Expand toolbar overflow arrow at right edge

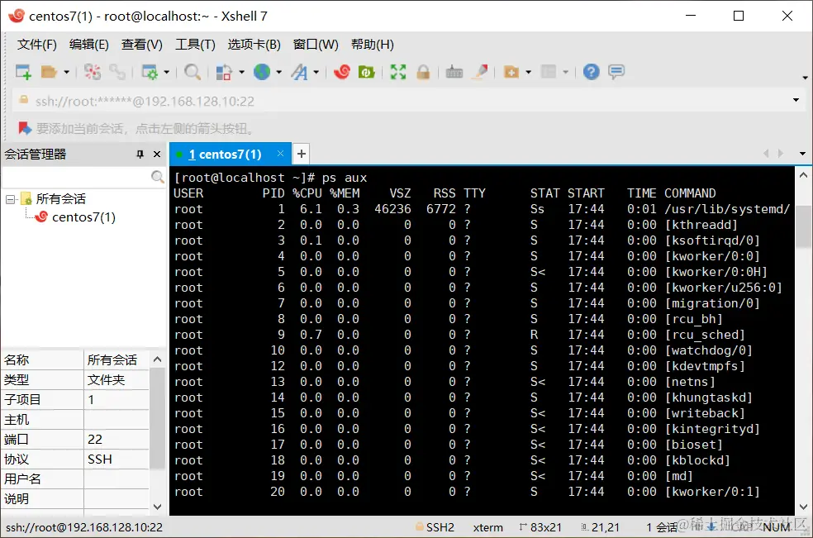pos(805,78)
